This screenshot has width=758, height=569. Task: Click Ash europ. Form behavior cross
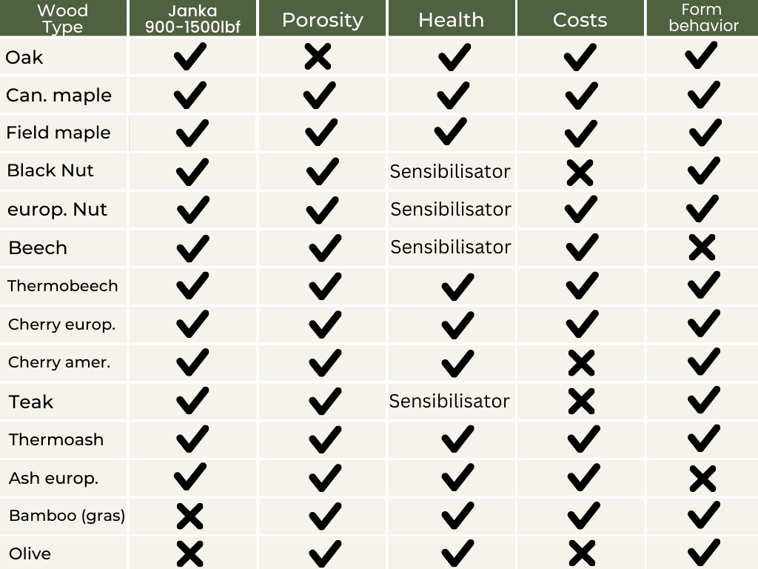pyautogui.click(x=702, y=479)
